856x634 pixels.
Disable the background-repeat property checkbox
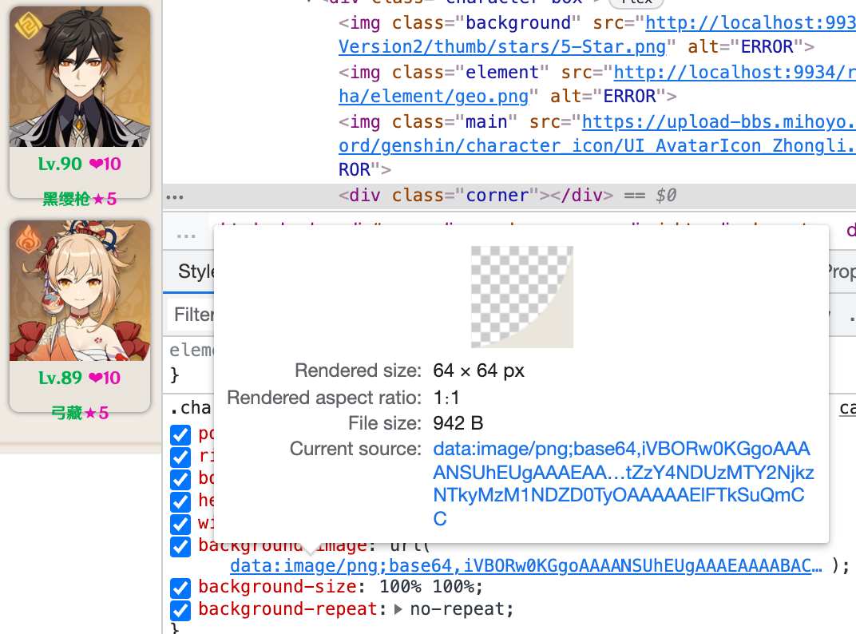tap(180, 609)
